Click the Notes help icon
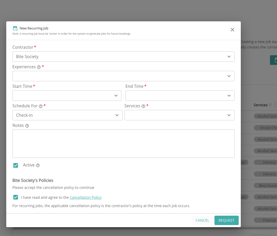Viewport: 277px width, 236px height. pos(27,126)
